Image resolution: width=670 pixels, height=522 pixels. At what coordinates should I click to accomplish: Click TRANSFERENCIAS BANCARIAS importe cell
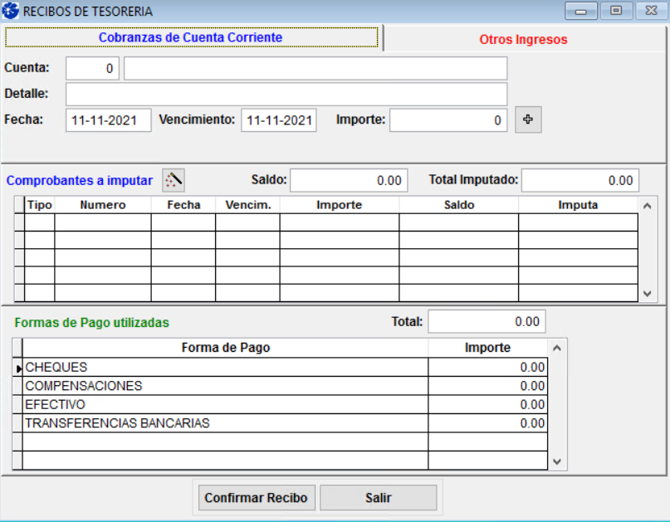487,423
